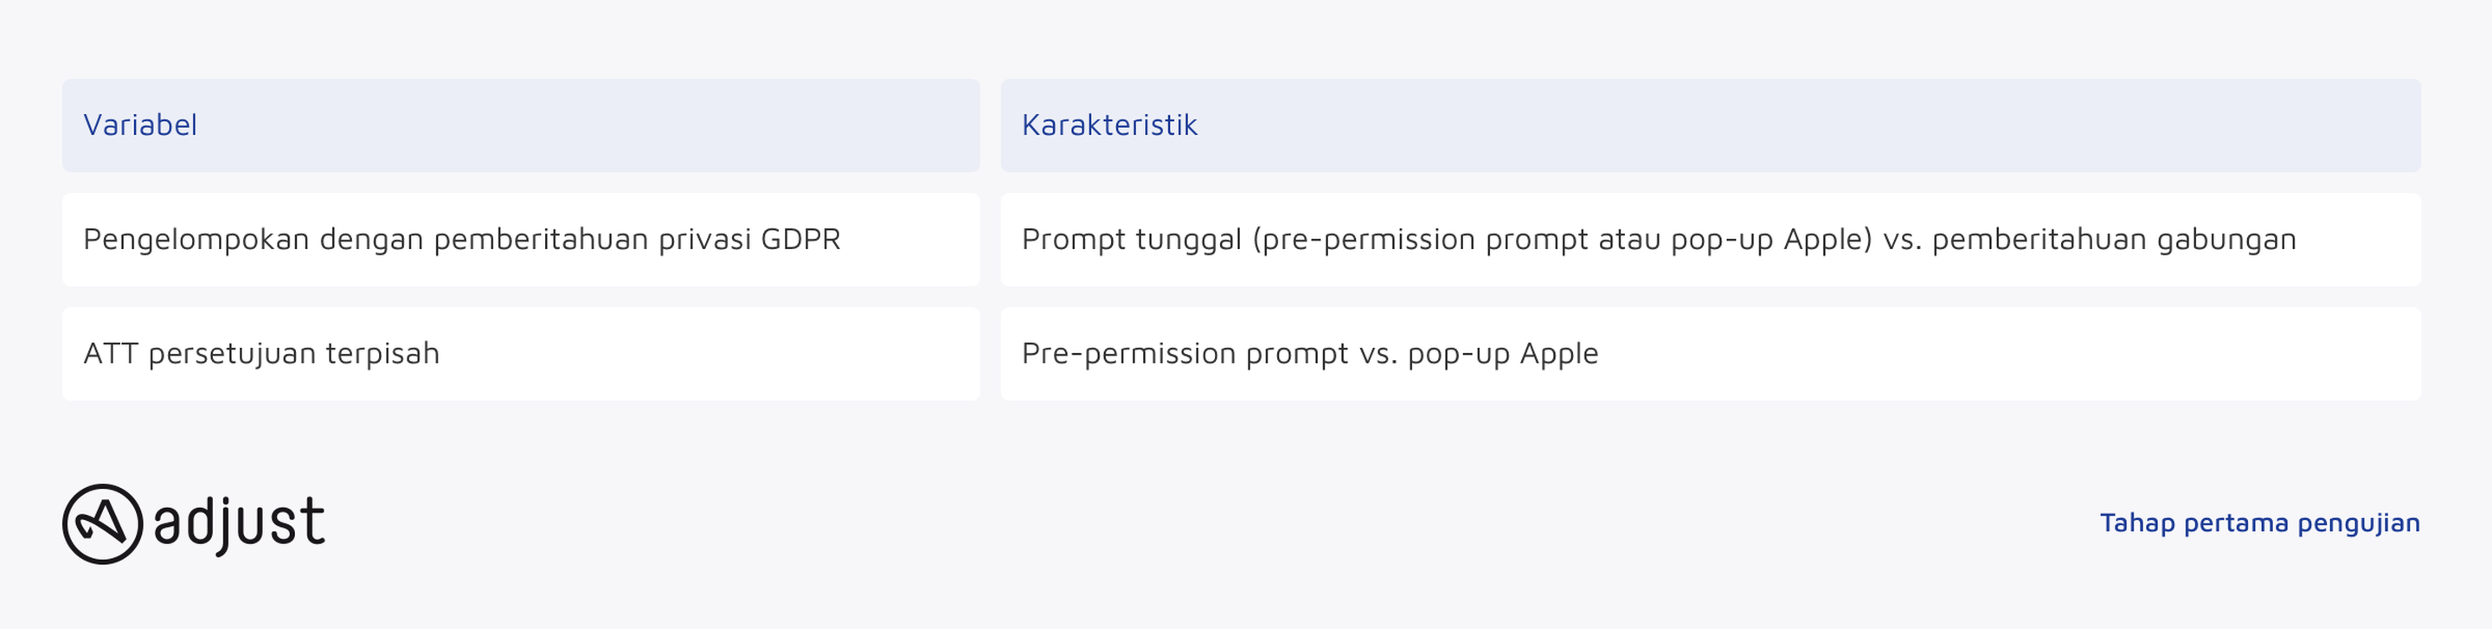Viewport: 2492px width, 629px height.
Task: Click the adjust wordmark text
Action: click(x=239, y=523)
